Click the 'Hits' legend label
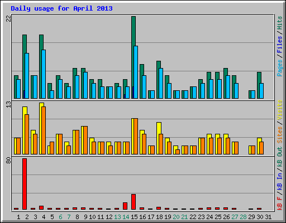This screenshot has height=223, width=286. (279, 23)
